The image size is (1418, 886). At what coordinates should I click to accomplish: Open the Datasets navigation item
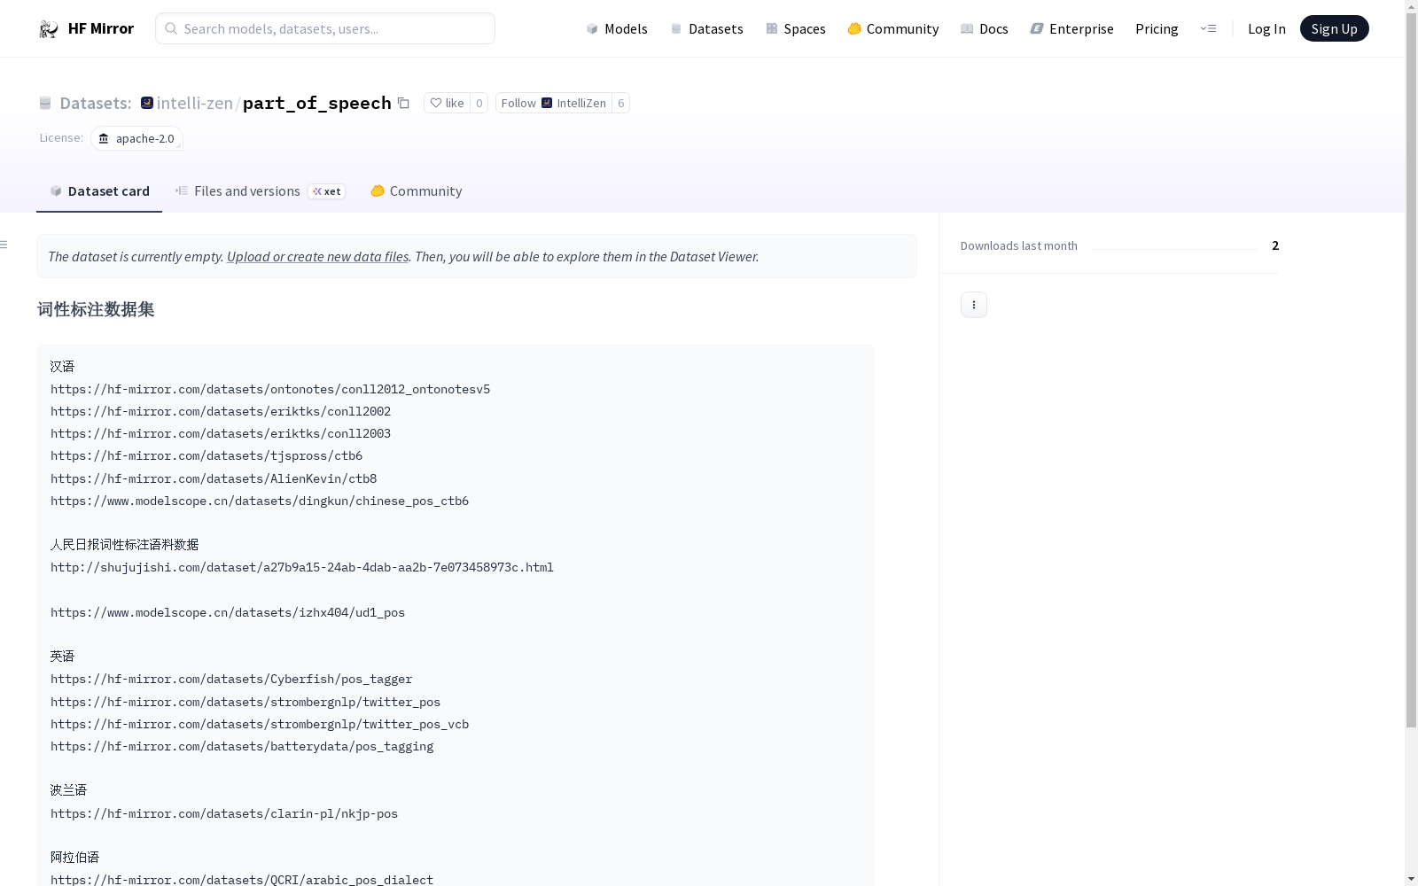pyautogui.click(x=706, y=28)
